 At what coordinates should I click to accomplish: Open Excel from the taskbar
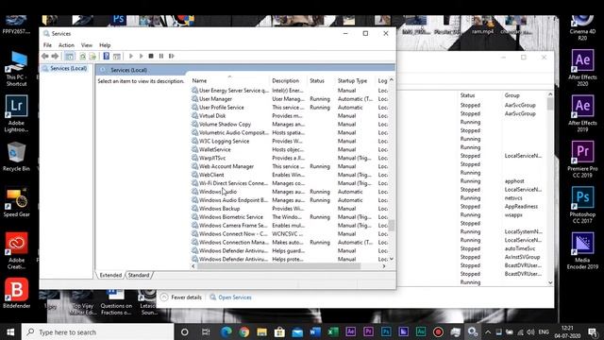click(x=333, y=331)
